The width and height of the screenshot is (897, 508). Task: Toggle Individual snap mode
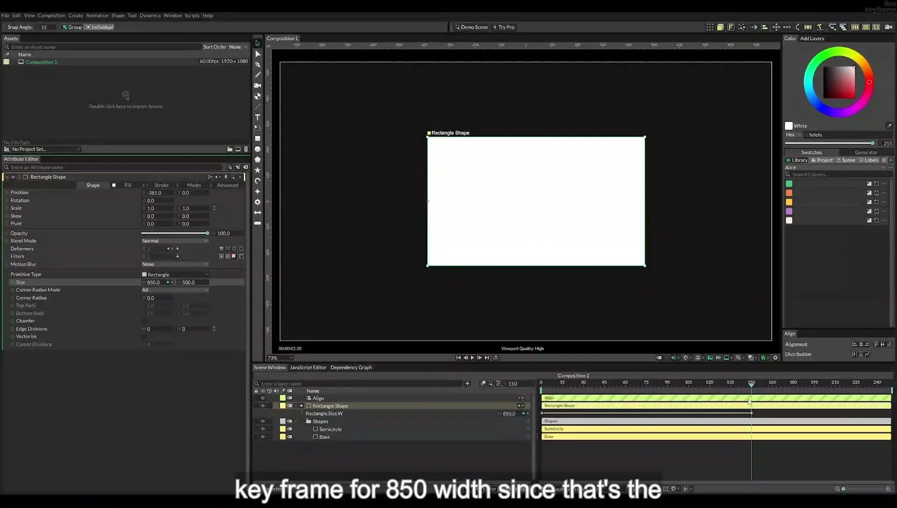100,27
